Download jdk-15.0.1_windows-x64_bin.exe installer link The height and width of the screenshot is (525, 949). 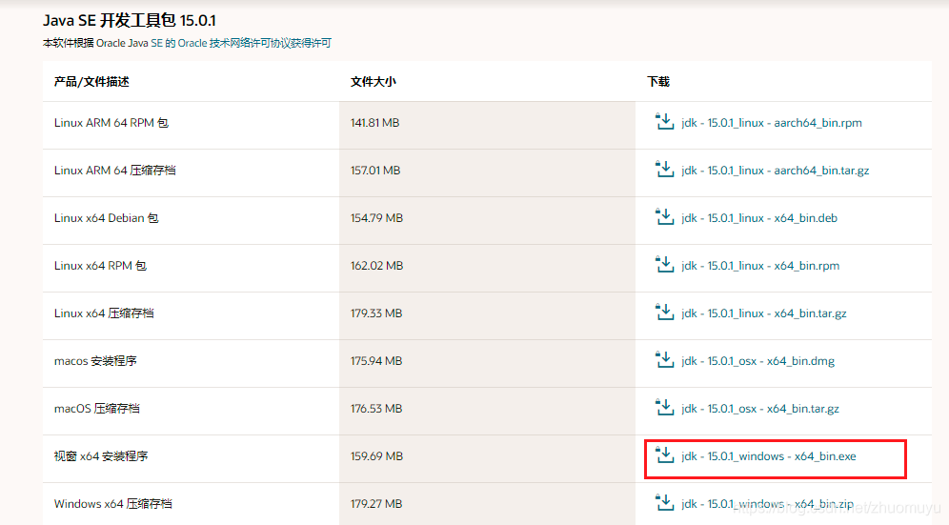[769, 456]
